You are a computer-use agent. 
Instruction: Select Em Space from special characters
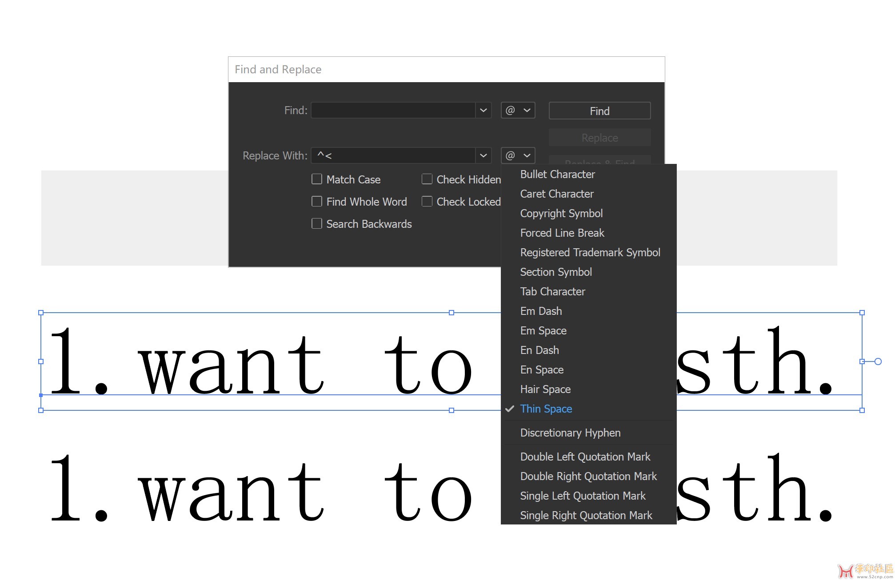(544, 330)
